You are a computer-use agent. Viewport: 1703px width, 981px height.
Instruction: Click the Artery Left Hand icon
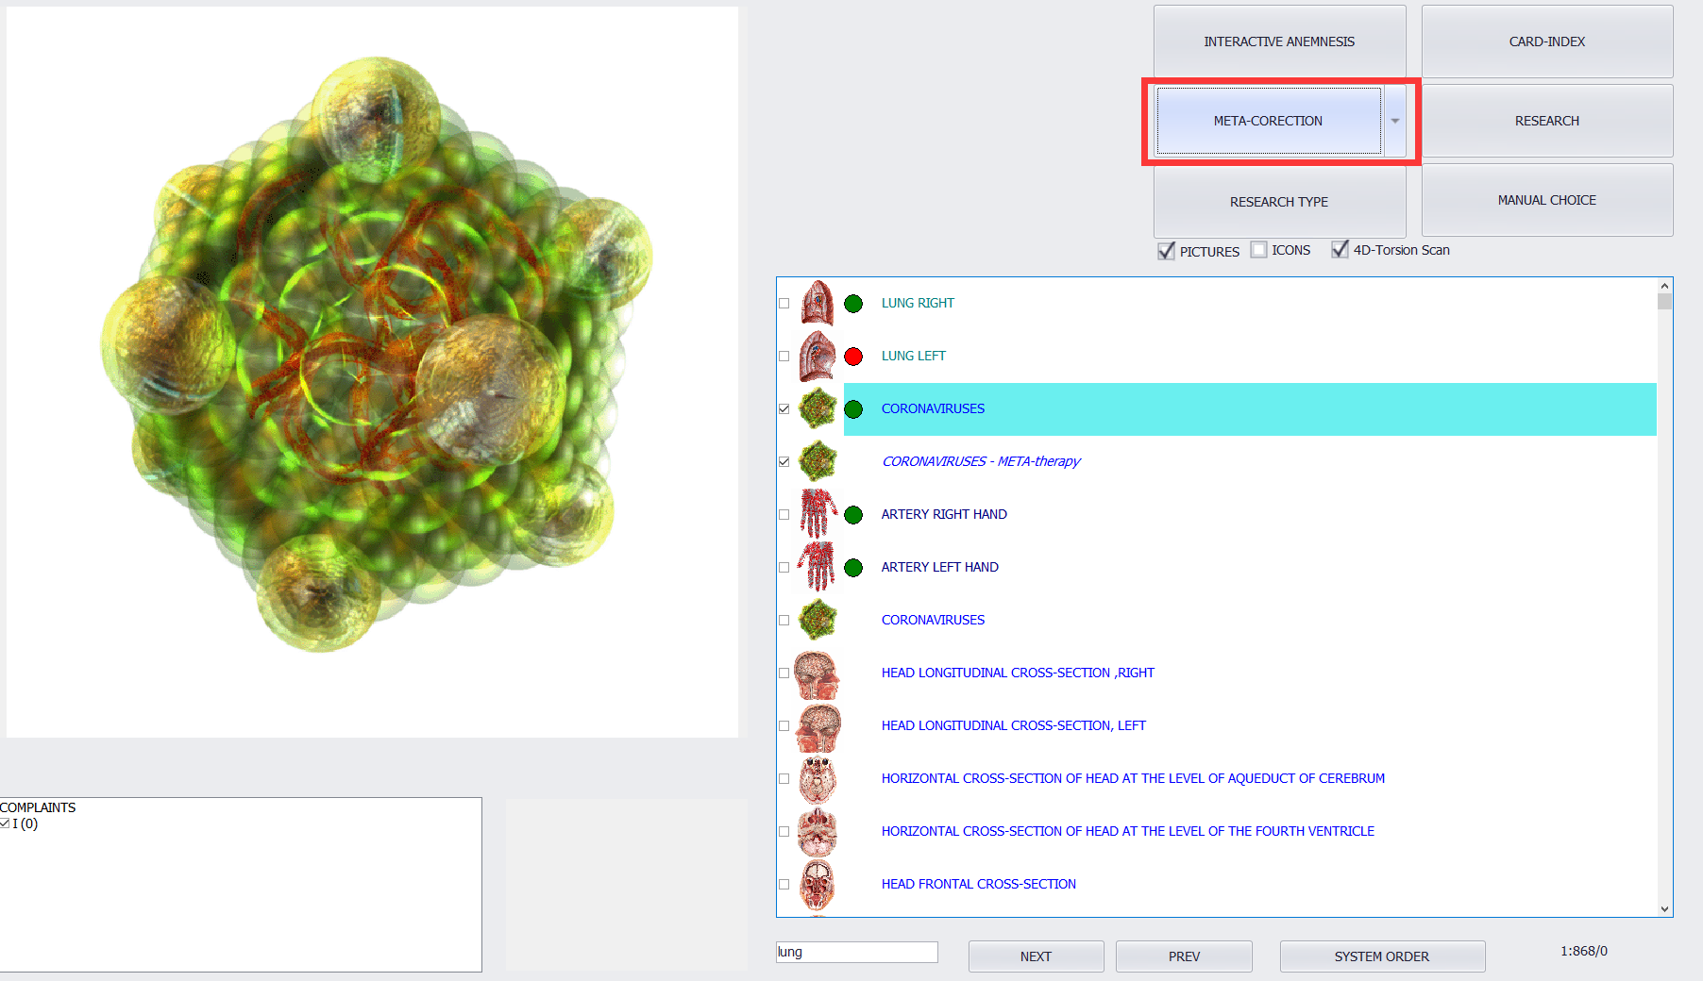click(x=817, y=567)
